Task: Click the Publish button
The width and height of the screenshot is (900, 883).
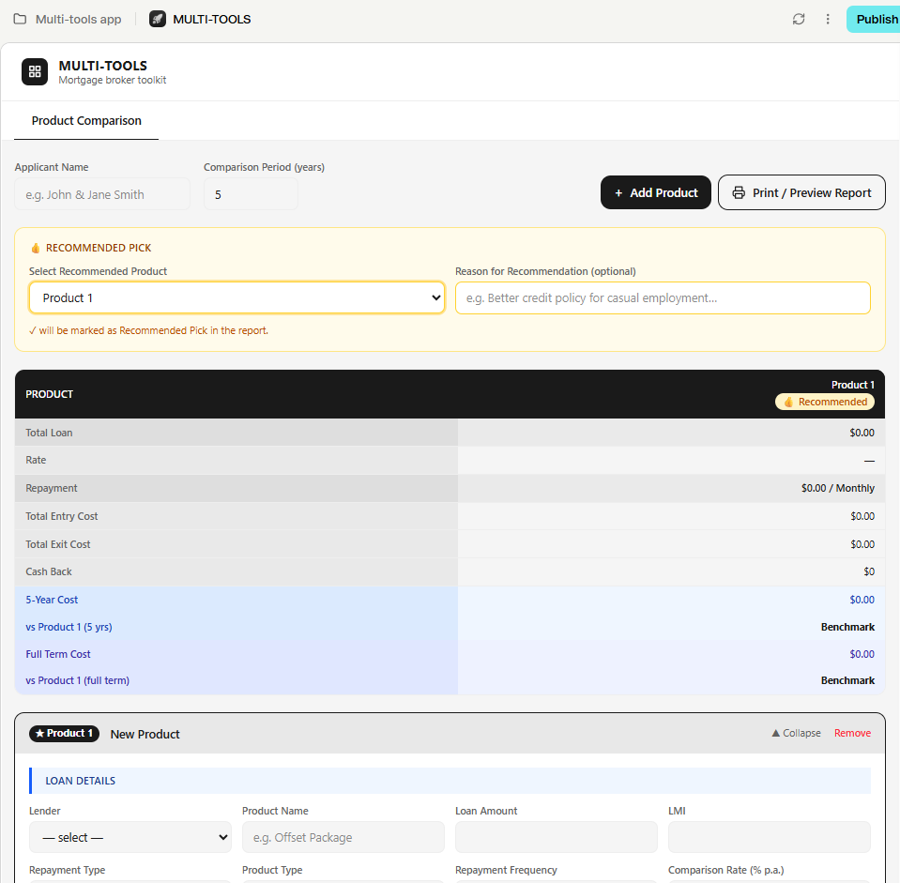Action: tap(873, 19)
